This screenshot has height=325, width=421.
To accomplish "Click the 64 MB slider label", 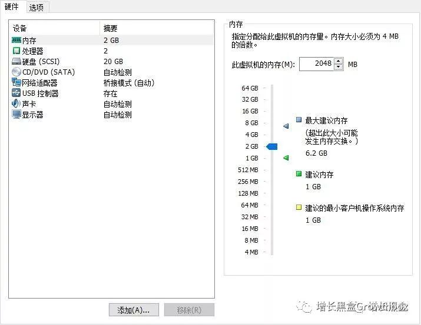I will coord(250,205).
